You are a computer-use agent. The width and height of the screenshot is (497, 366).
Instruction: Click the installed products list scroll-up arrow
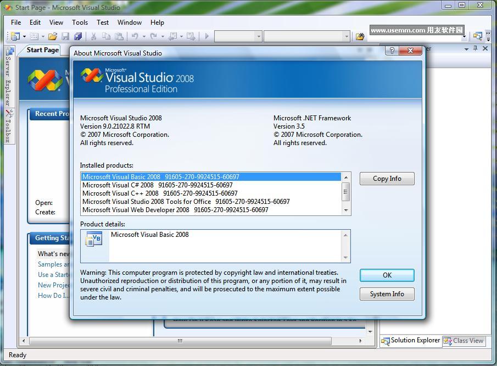click(346, 178)
